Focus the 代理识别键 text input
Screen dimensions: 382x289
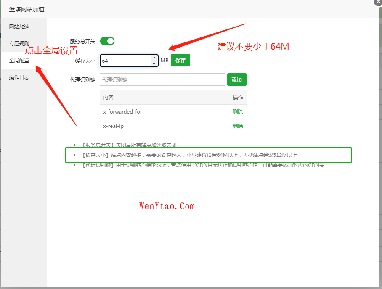tap(162, 80)
